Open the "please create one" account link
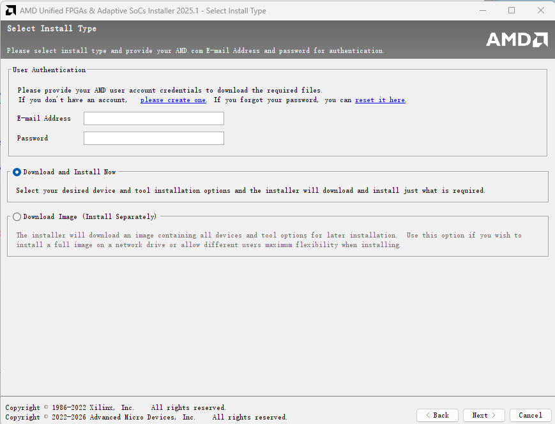 click(173, 100)
